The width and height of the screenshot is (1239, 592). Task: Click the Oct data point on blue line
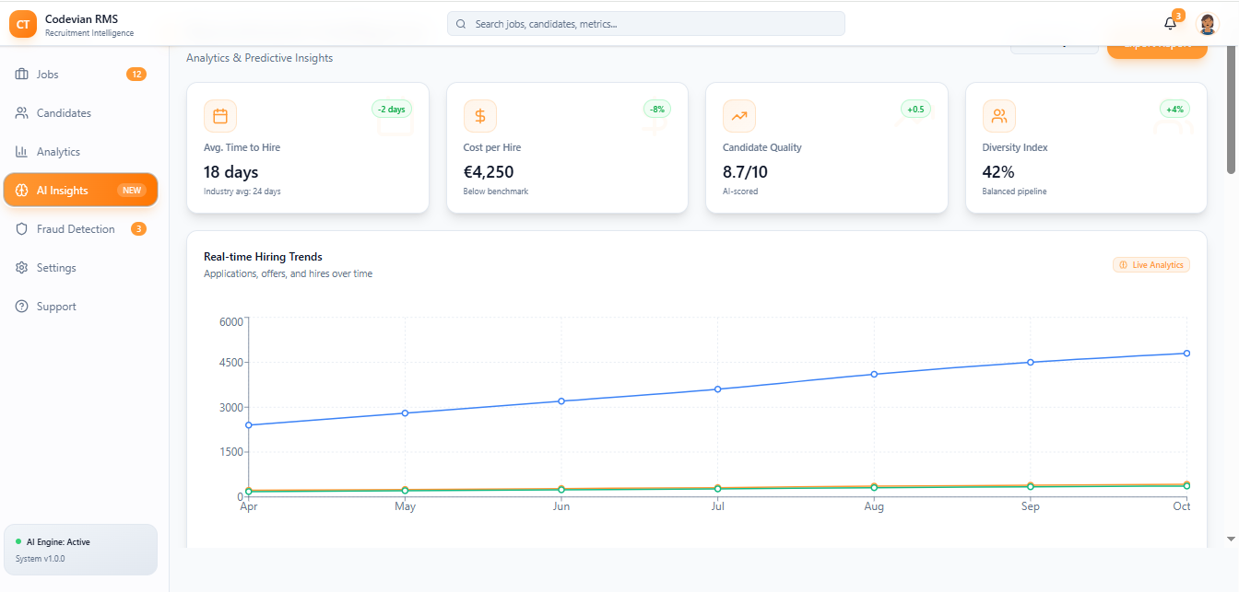(x=1186, y=354)
